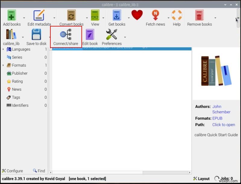The height and width of the screenshot is (184, 241).
Task: Click author link John Schember
Action: [x=221, y=109]
